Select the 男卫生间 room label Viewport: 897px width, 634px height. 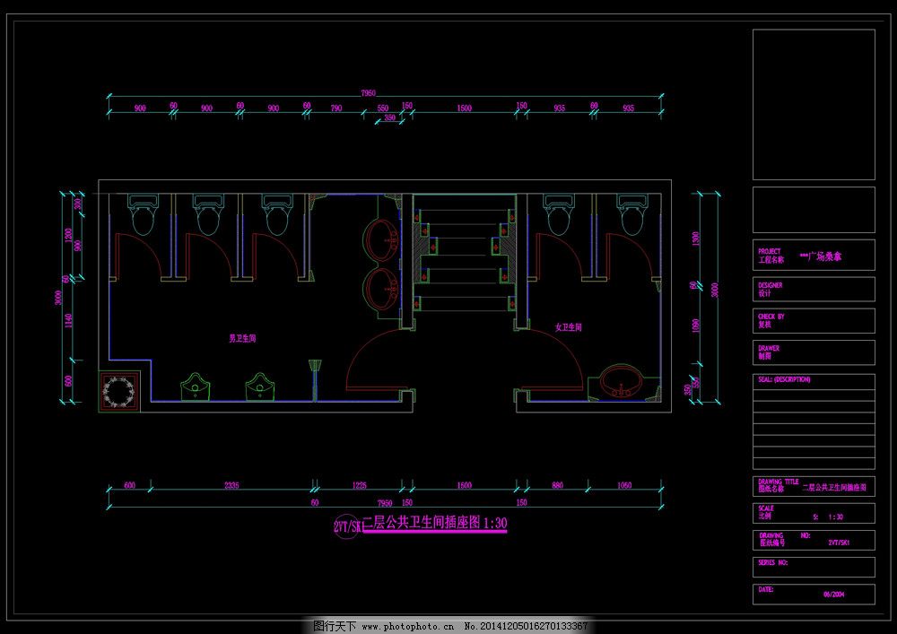pyautogui.click(x=242, y=339)
